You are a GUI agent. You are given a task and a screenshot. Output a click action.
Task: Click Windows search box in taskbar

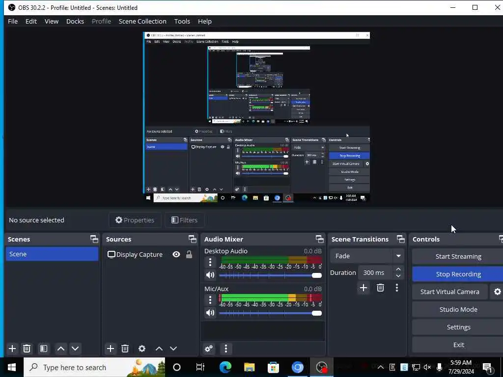click(94, 367)
